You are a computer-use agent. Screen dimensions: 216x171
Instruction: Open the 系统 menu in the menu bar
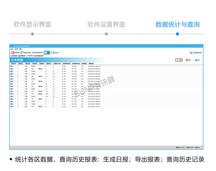coord(12,49)
